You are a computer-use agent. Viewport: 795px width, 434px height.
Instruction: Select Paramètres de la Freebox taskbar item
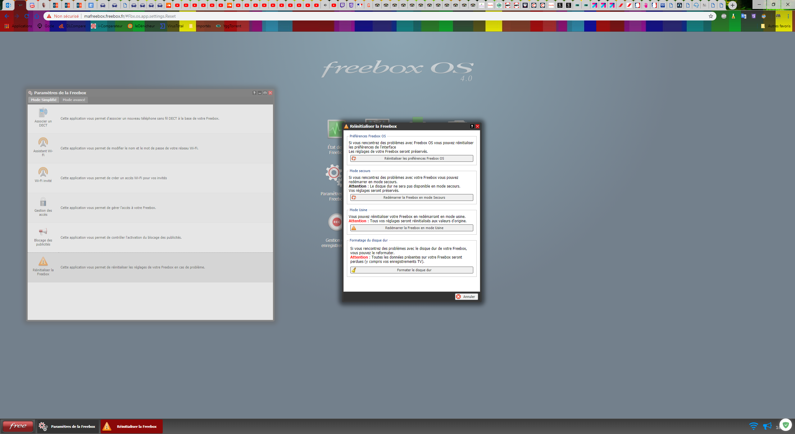click(x=68, y=427)
